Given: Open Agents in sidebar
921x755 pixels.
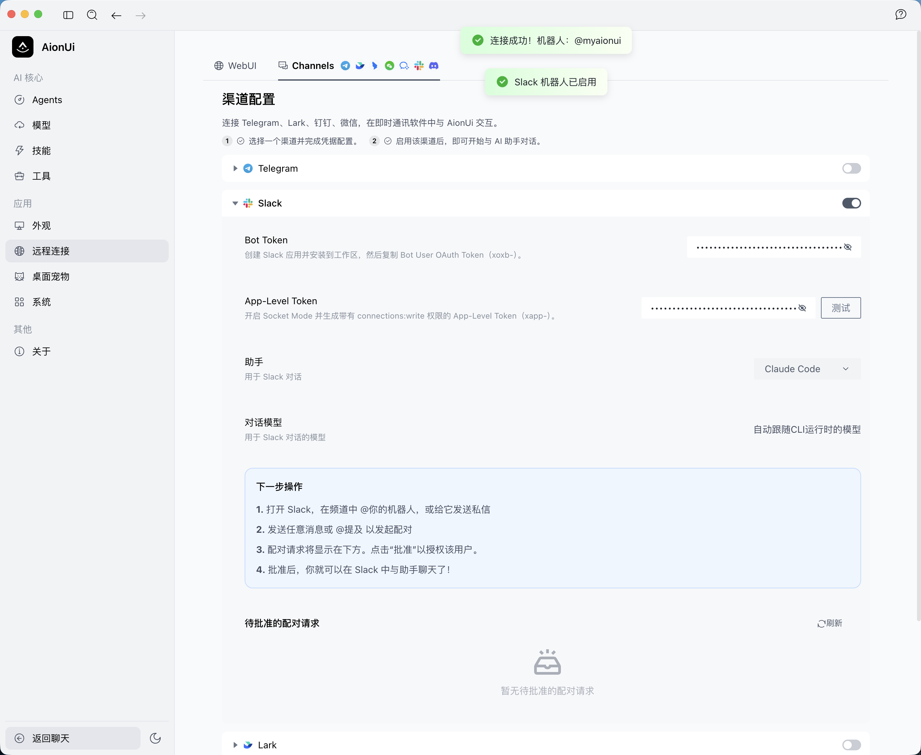Looking at the screenshot, I should 87,100.
